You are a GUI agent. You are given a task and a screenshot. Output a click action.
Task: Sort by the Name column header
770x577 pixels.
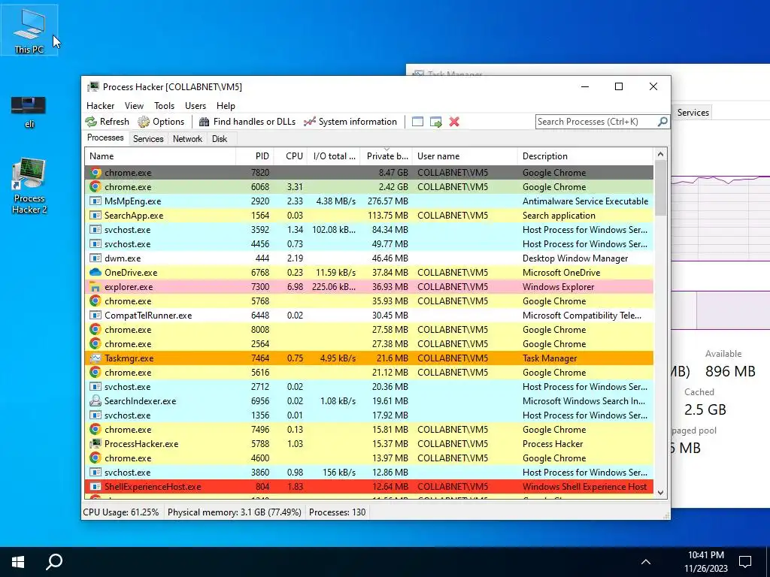coord(160,156)
